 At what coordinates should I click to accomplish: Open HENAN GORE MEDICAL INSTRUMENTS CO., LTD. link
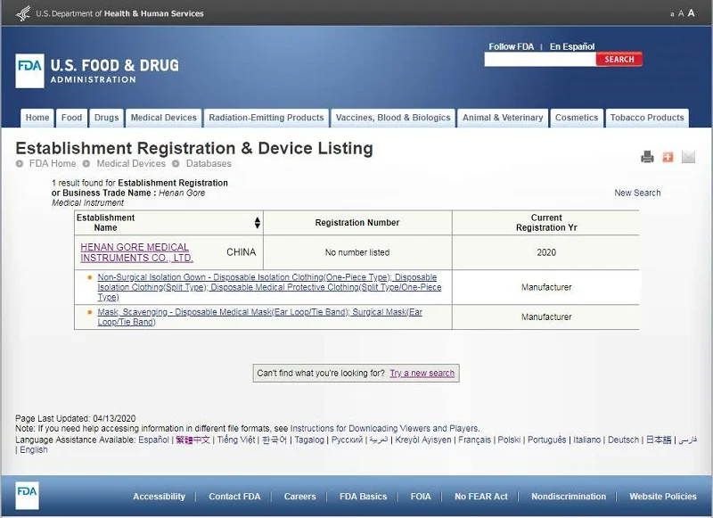coord(137,252)
